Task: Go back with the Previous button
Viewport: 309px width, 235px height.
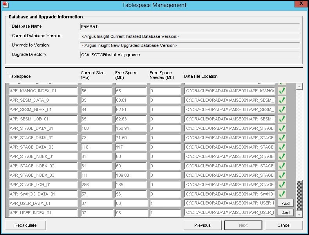Action: (x=202, y=225)
